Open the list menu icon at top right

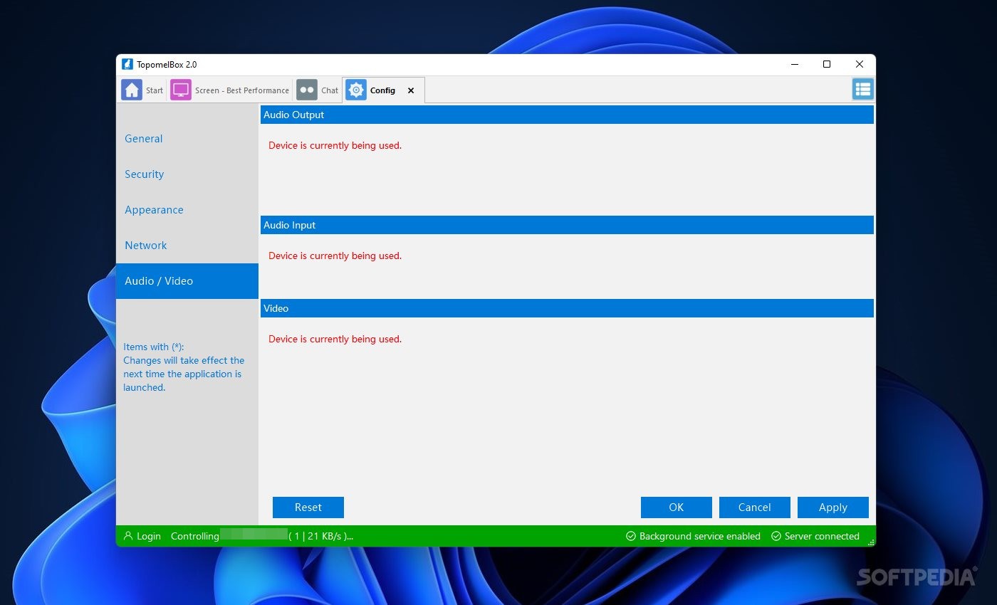(x=863, y=89)
